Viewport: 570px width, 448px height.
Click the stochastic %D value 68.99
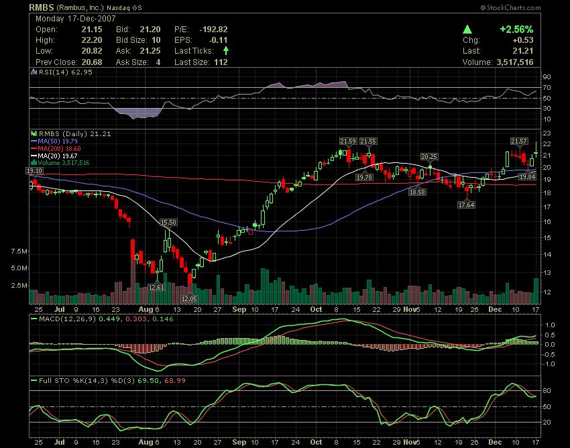(175, 381)
